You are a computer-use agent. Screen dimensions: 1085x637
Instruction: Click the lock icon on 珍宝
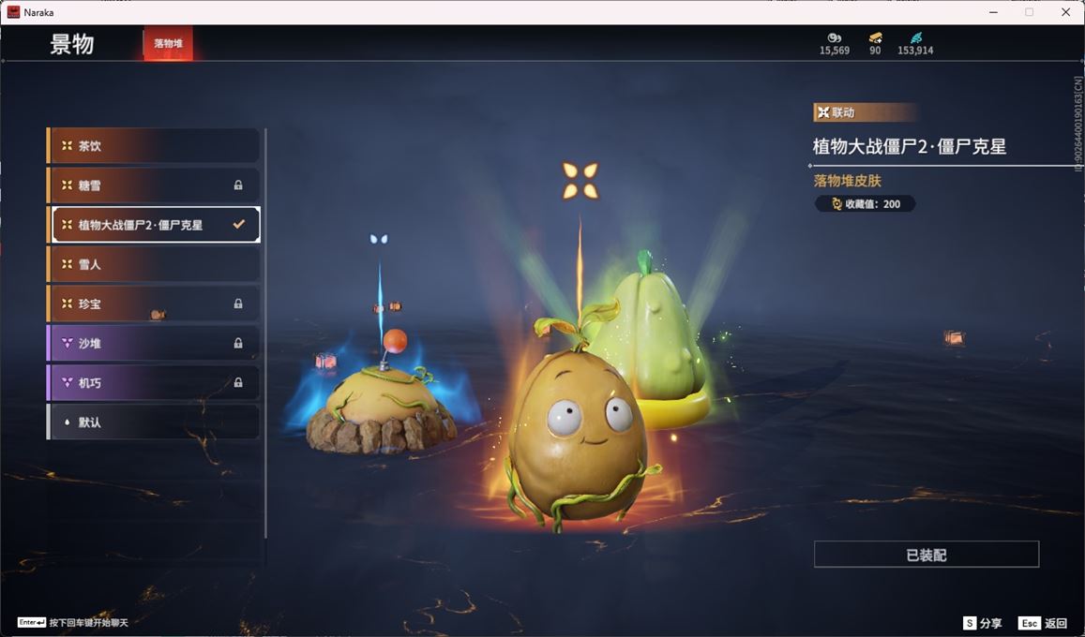click(x=238, y=304)
